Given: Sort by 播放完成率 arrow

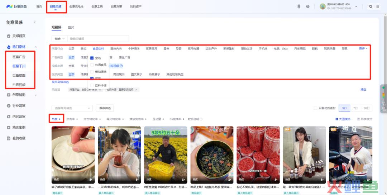Looking at the screenshot, I should tap(146, 119).
